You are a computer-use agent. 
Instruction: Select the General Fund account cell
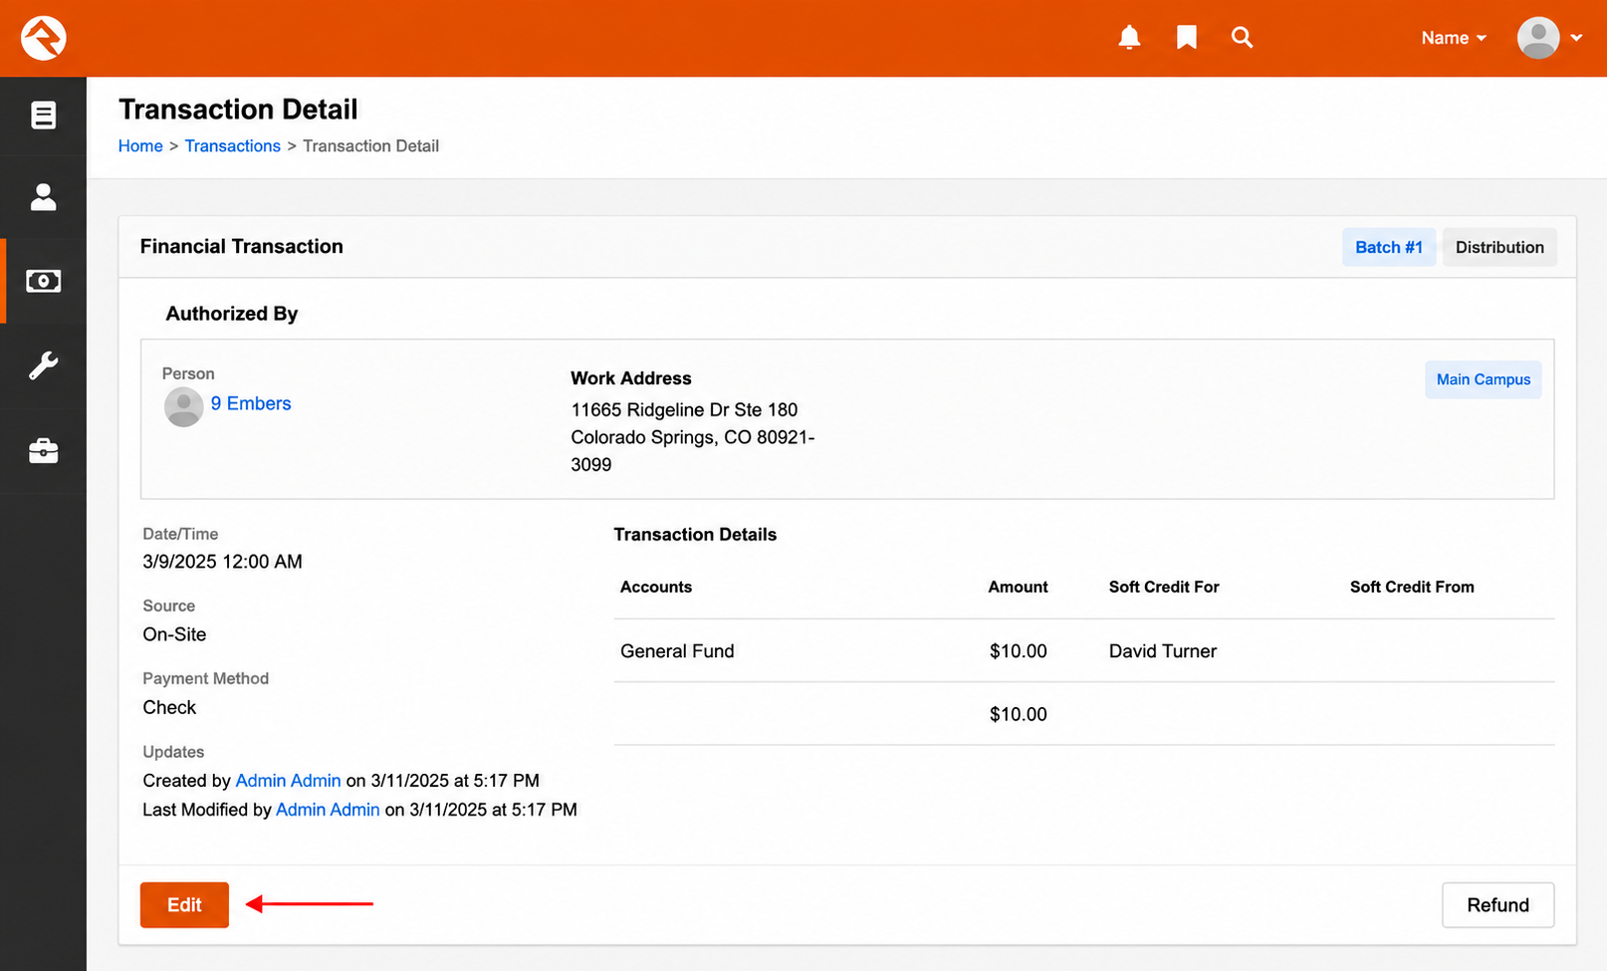pyautogui.click(x=677, y=651)
